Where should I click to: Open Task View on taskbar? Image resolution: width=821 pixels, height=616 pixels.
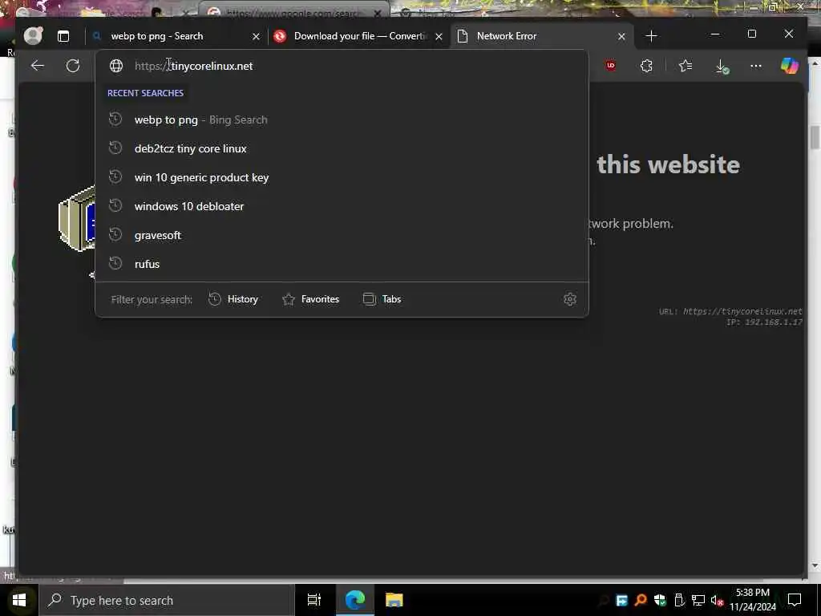(314, 600)
